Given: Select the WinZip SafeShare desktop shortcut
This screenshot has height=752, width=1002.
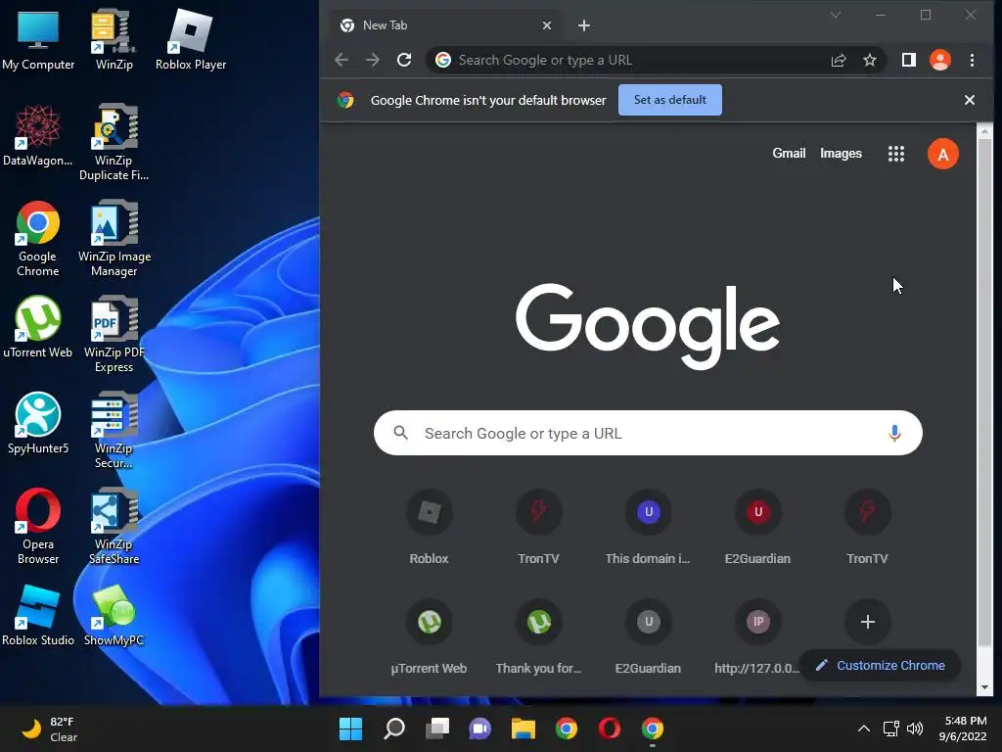Looking at the screenshot, I should tap(114, 526).
